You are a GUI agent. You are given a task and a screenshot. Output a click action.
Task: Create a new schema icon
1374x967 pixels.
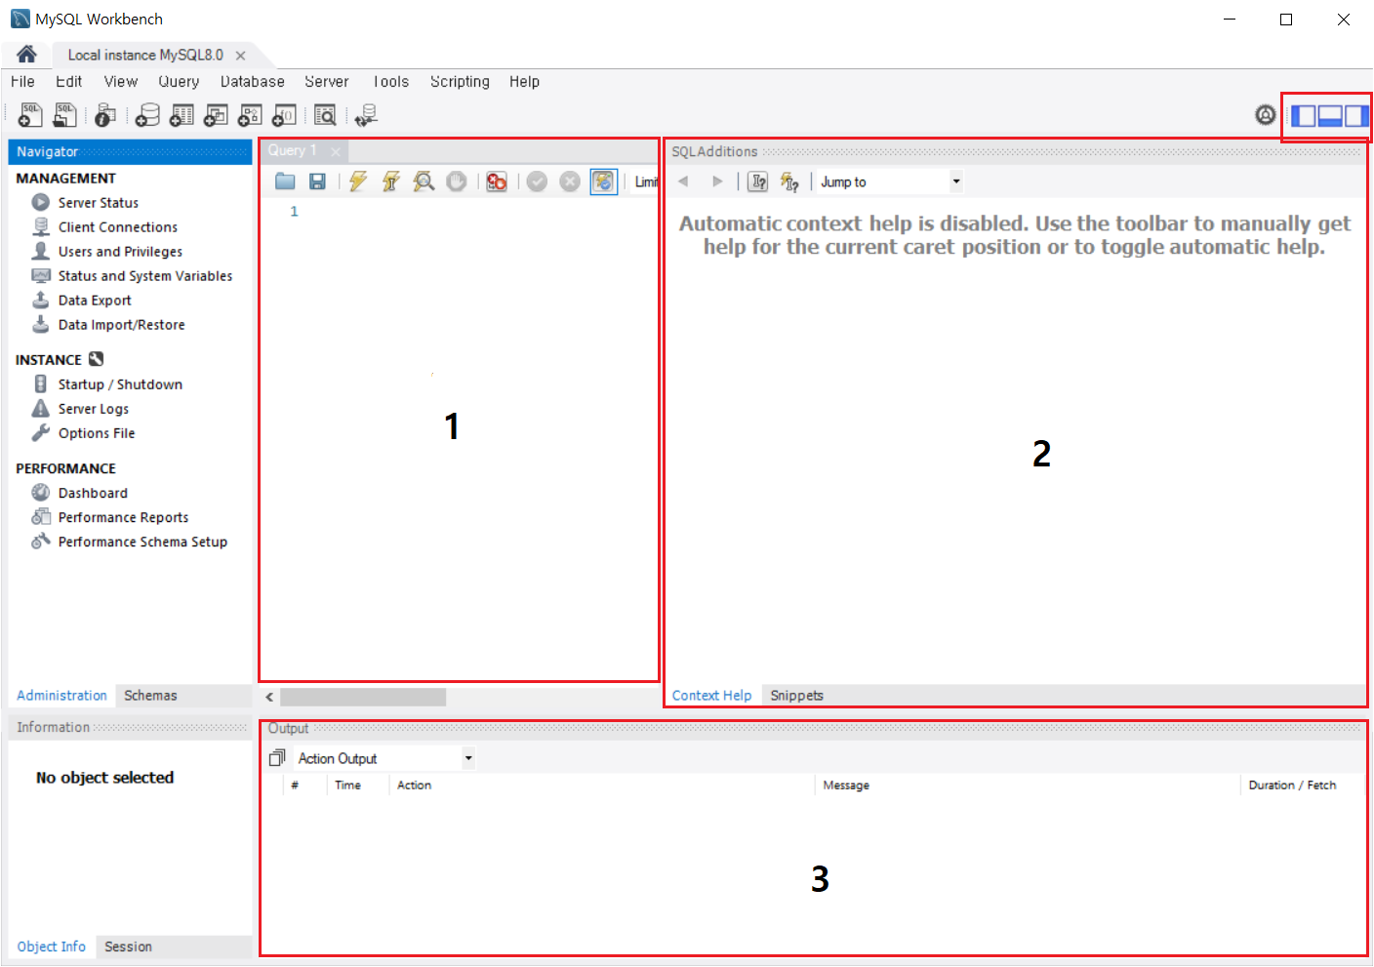point(147,116)
